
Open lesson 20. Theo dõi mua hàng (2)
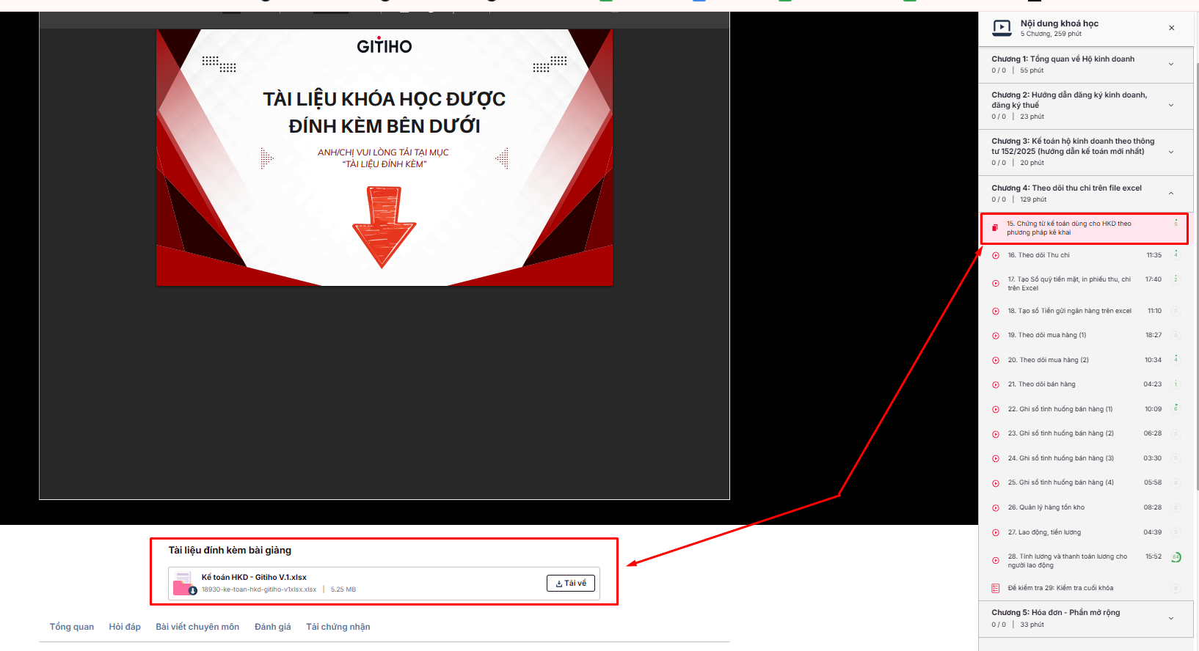[1048, 360]
